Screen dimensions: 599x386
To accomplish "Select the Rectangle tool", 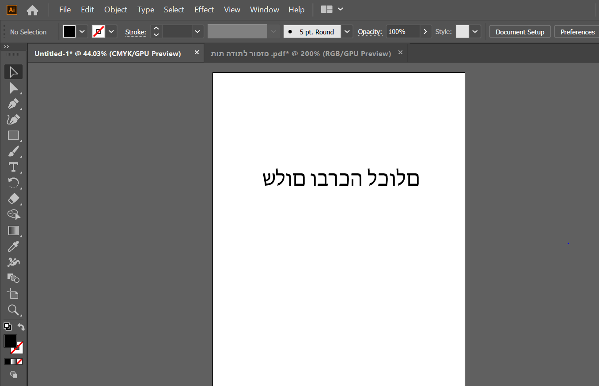I will (x=13, y=135).
